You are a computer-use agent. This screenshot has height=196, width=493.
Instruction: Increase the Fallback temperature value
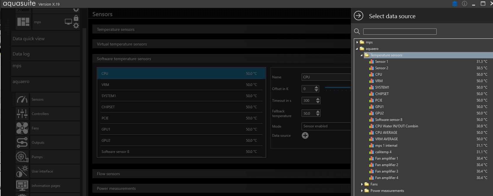[x=318, y=111]
